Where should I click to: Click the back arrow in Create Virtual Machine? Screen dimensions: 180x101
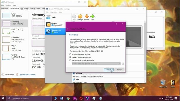pyautogui.click(x=67, y=29)
